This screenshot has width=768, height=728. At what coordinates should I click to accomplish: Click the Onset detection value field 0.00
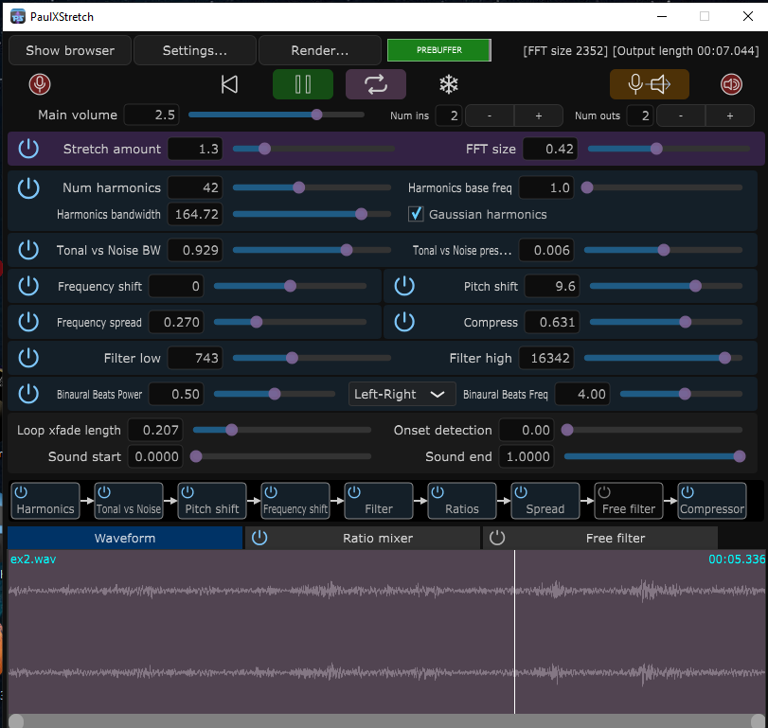pyautogui.click(x=527, y=430)
